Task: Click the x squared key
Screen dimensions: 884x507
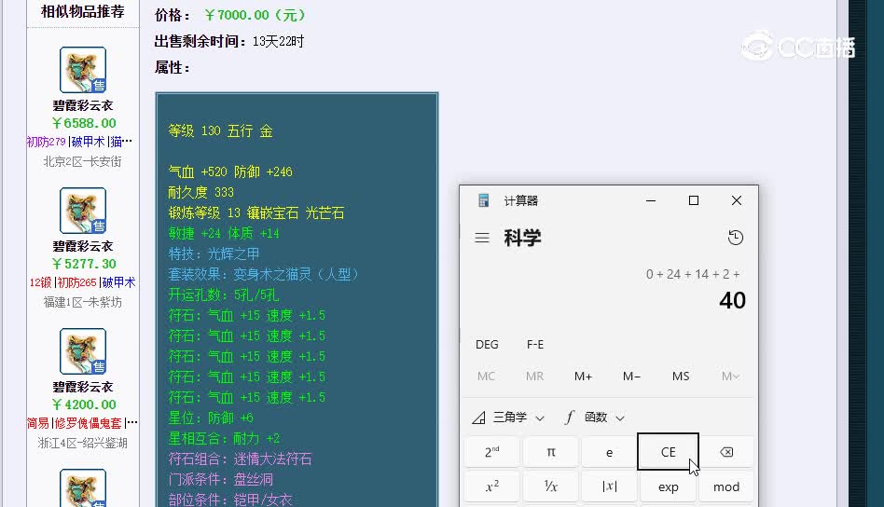Action: (x=492, y=486)
